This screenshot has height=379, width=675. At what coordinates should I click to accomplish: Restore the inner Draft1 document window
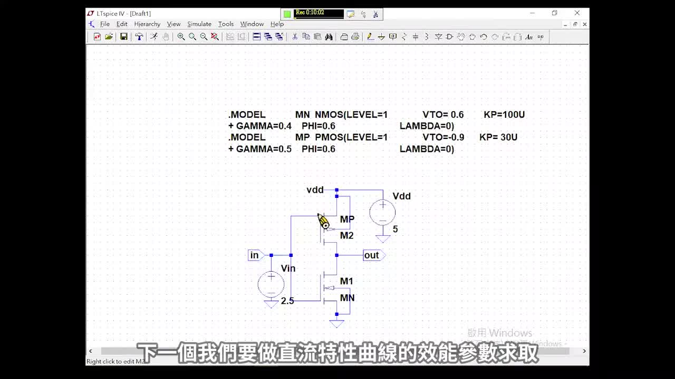tap(575, 24)
